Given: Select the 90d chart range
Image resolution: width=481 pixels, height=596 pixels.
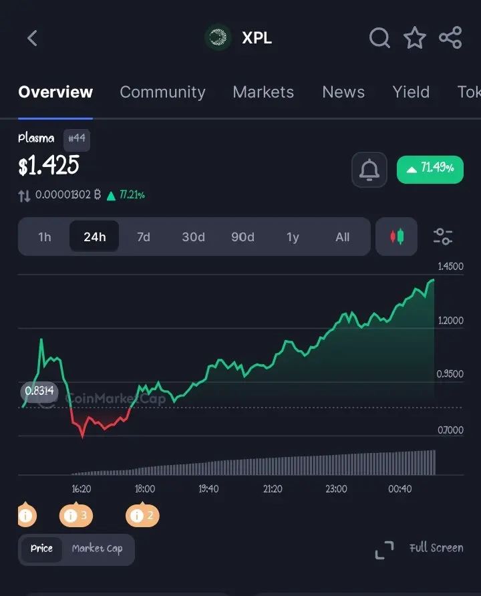Looking at the screenshot, I should coord(243,237).
